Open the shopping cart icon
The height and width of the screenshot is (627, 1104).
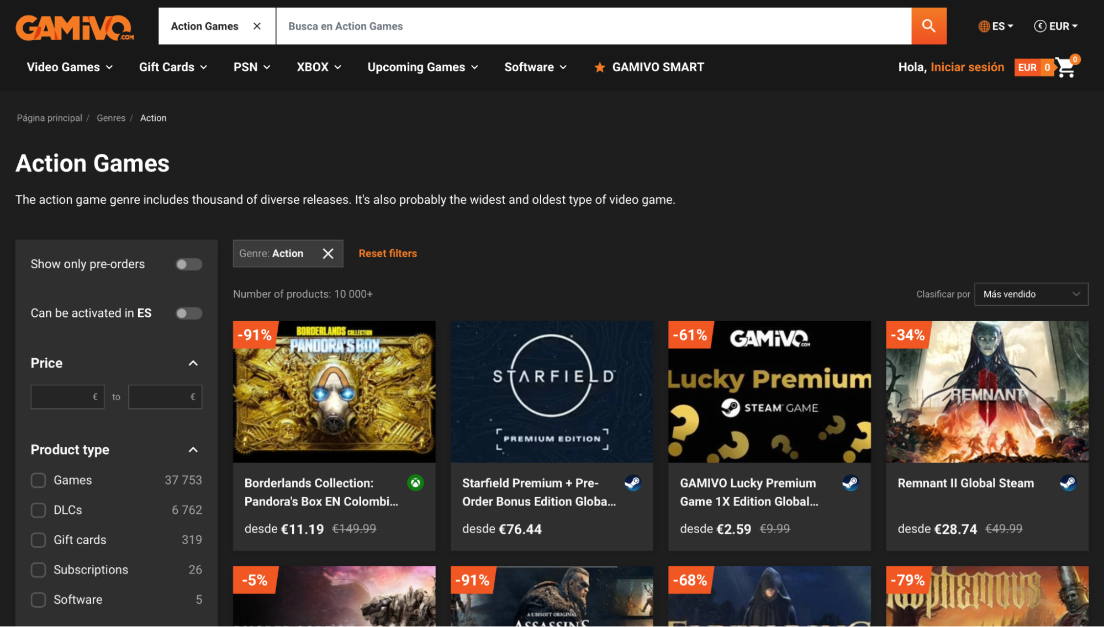[1066, 67]
